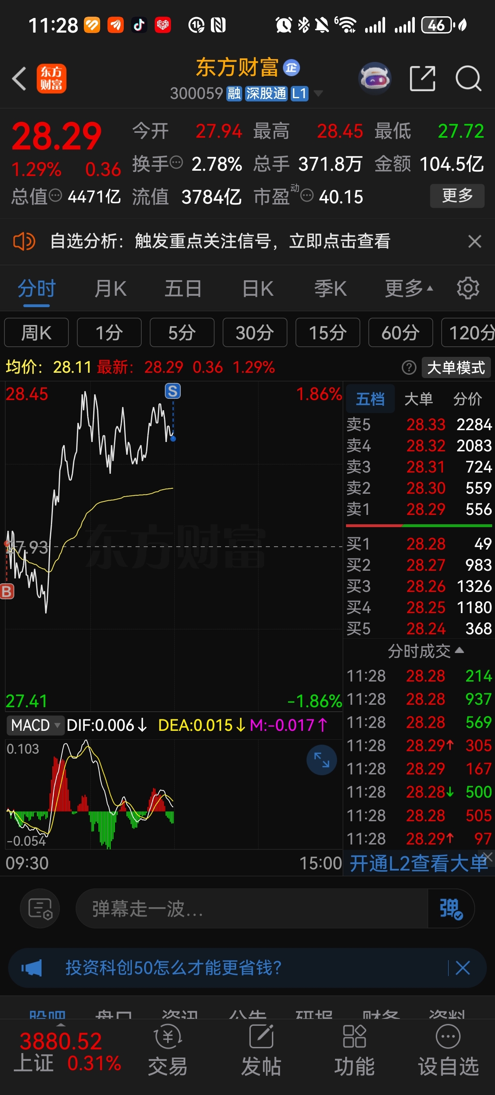Switch to 季K tab

point(330,289)
